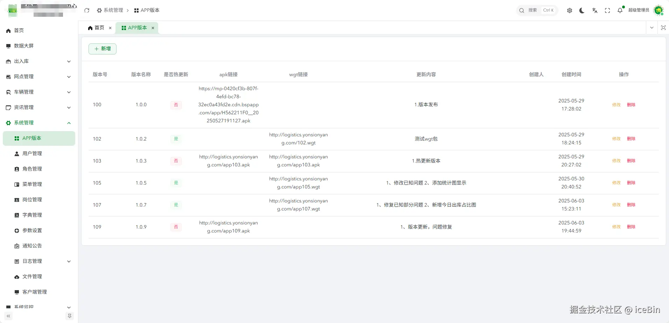Click 修改 for version 107
The width and height of the screenshot is (669, 323).
pos(617,205)
